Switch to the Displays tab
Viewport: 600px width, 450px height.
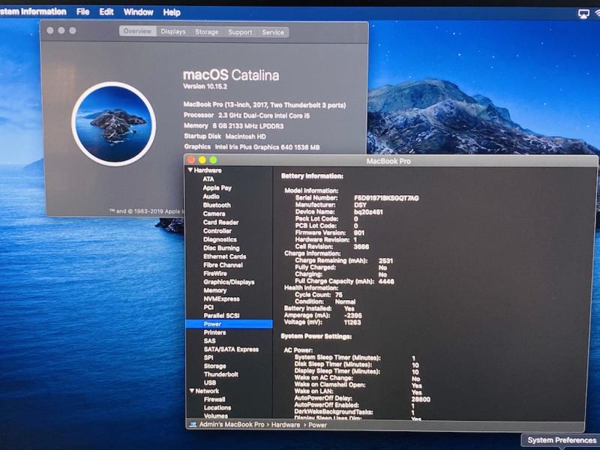[x=173, y=31]
